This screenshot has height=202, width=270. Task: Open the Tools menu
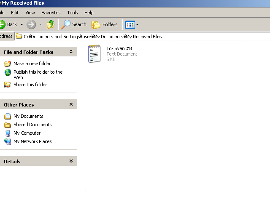[x=73, y=13]
